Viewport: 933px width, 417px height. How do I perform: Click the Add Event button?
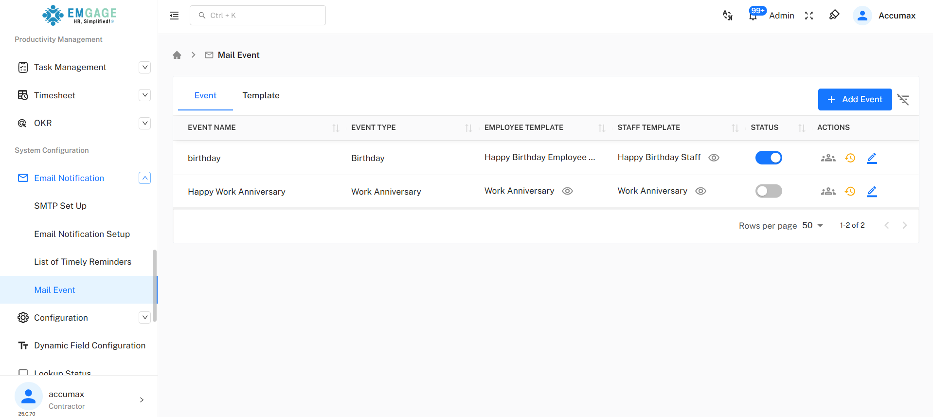(x=854, y=100)
